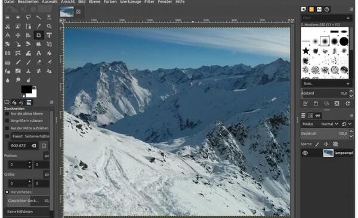Viewport: 358px width, 218px height.
Task: Click refresh brushes icon below Abstand
Action: coord(347,104)
